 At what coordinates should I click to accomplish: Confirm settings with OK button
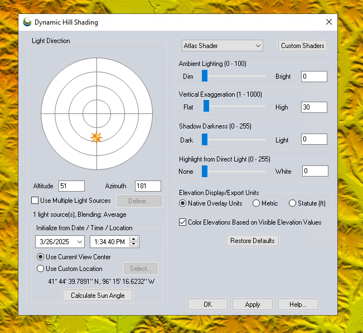207,305
